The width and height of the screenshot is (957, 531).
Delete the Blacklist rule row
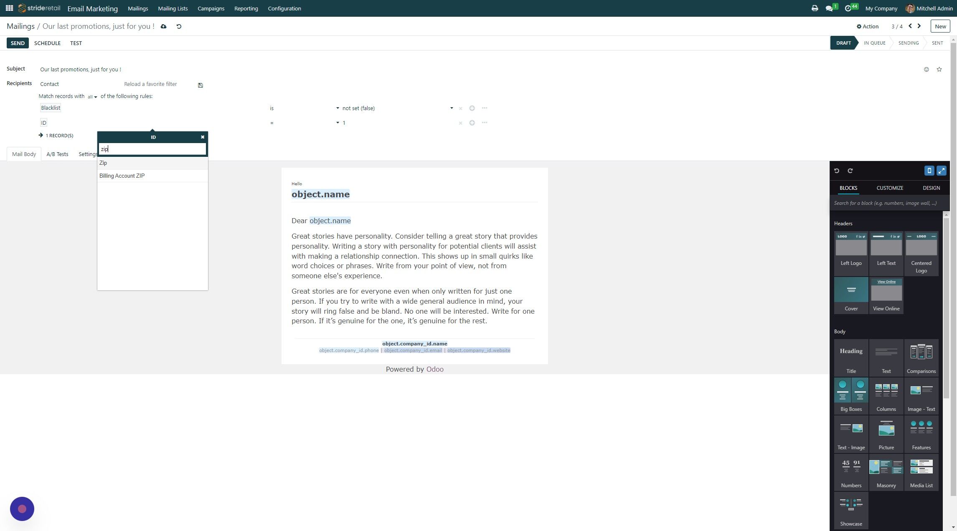(460, 108)
